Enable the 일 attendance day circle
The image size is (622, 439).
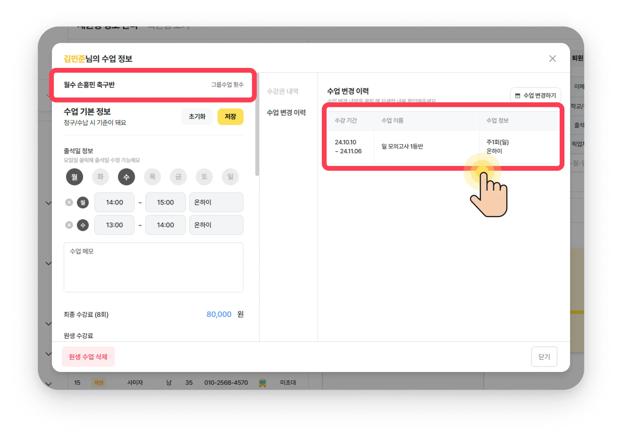coord(230,177)
